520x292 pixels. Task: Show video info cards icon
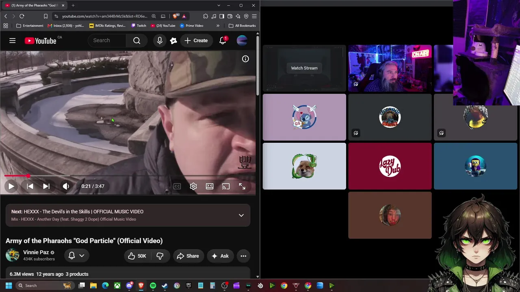coord(245,59)
